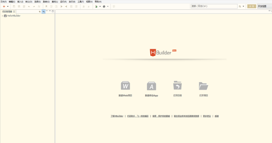Open dropdown beside the run-in-browser icon
Screen dimensions: 272x143
(x=100, y=6)
